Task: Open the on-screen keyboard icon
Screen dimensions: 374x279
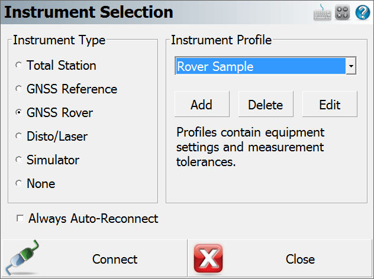Action: (322, 12)
